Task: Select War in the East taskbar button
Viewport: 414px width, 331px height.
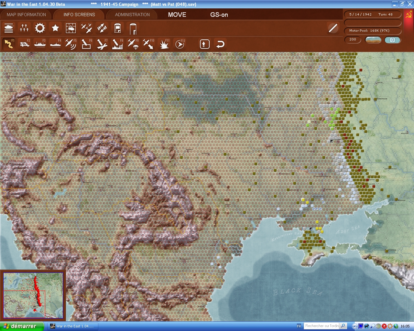Action: pyautogui.click(x=72, y=326)
